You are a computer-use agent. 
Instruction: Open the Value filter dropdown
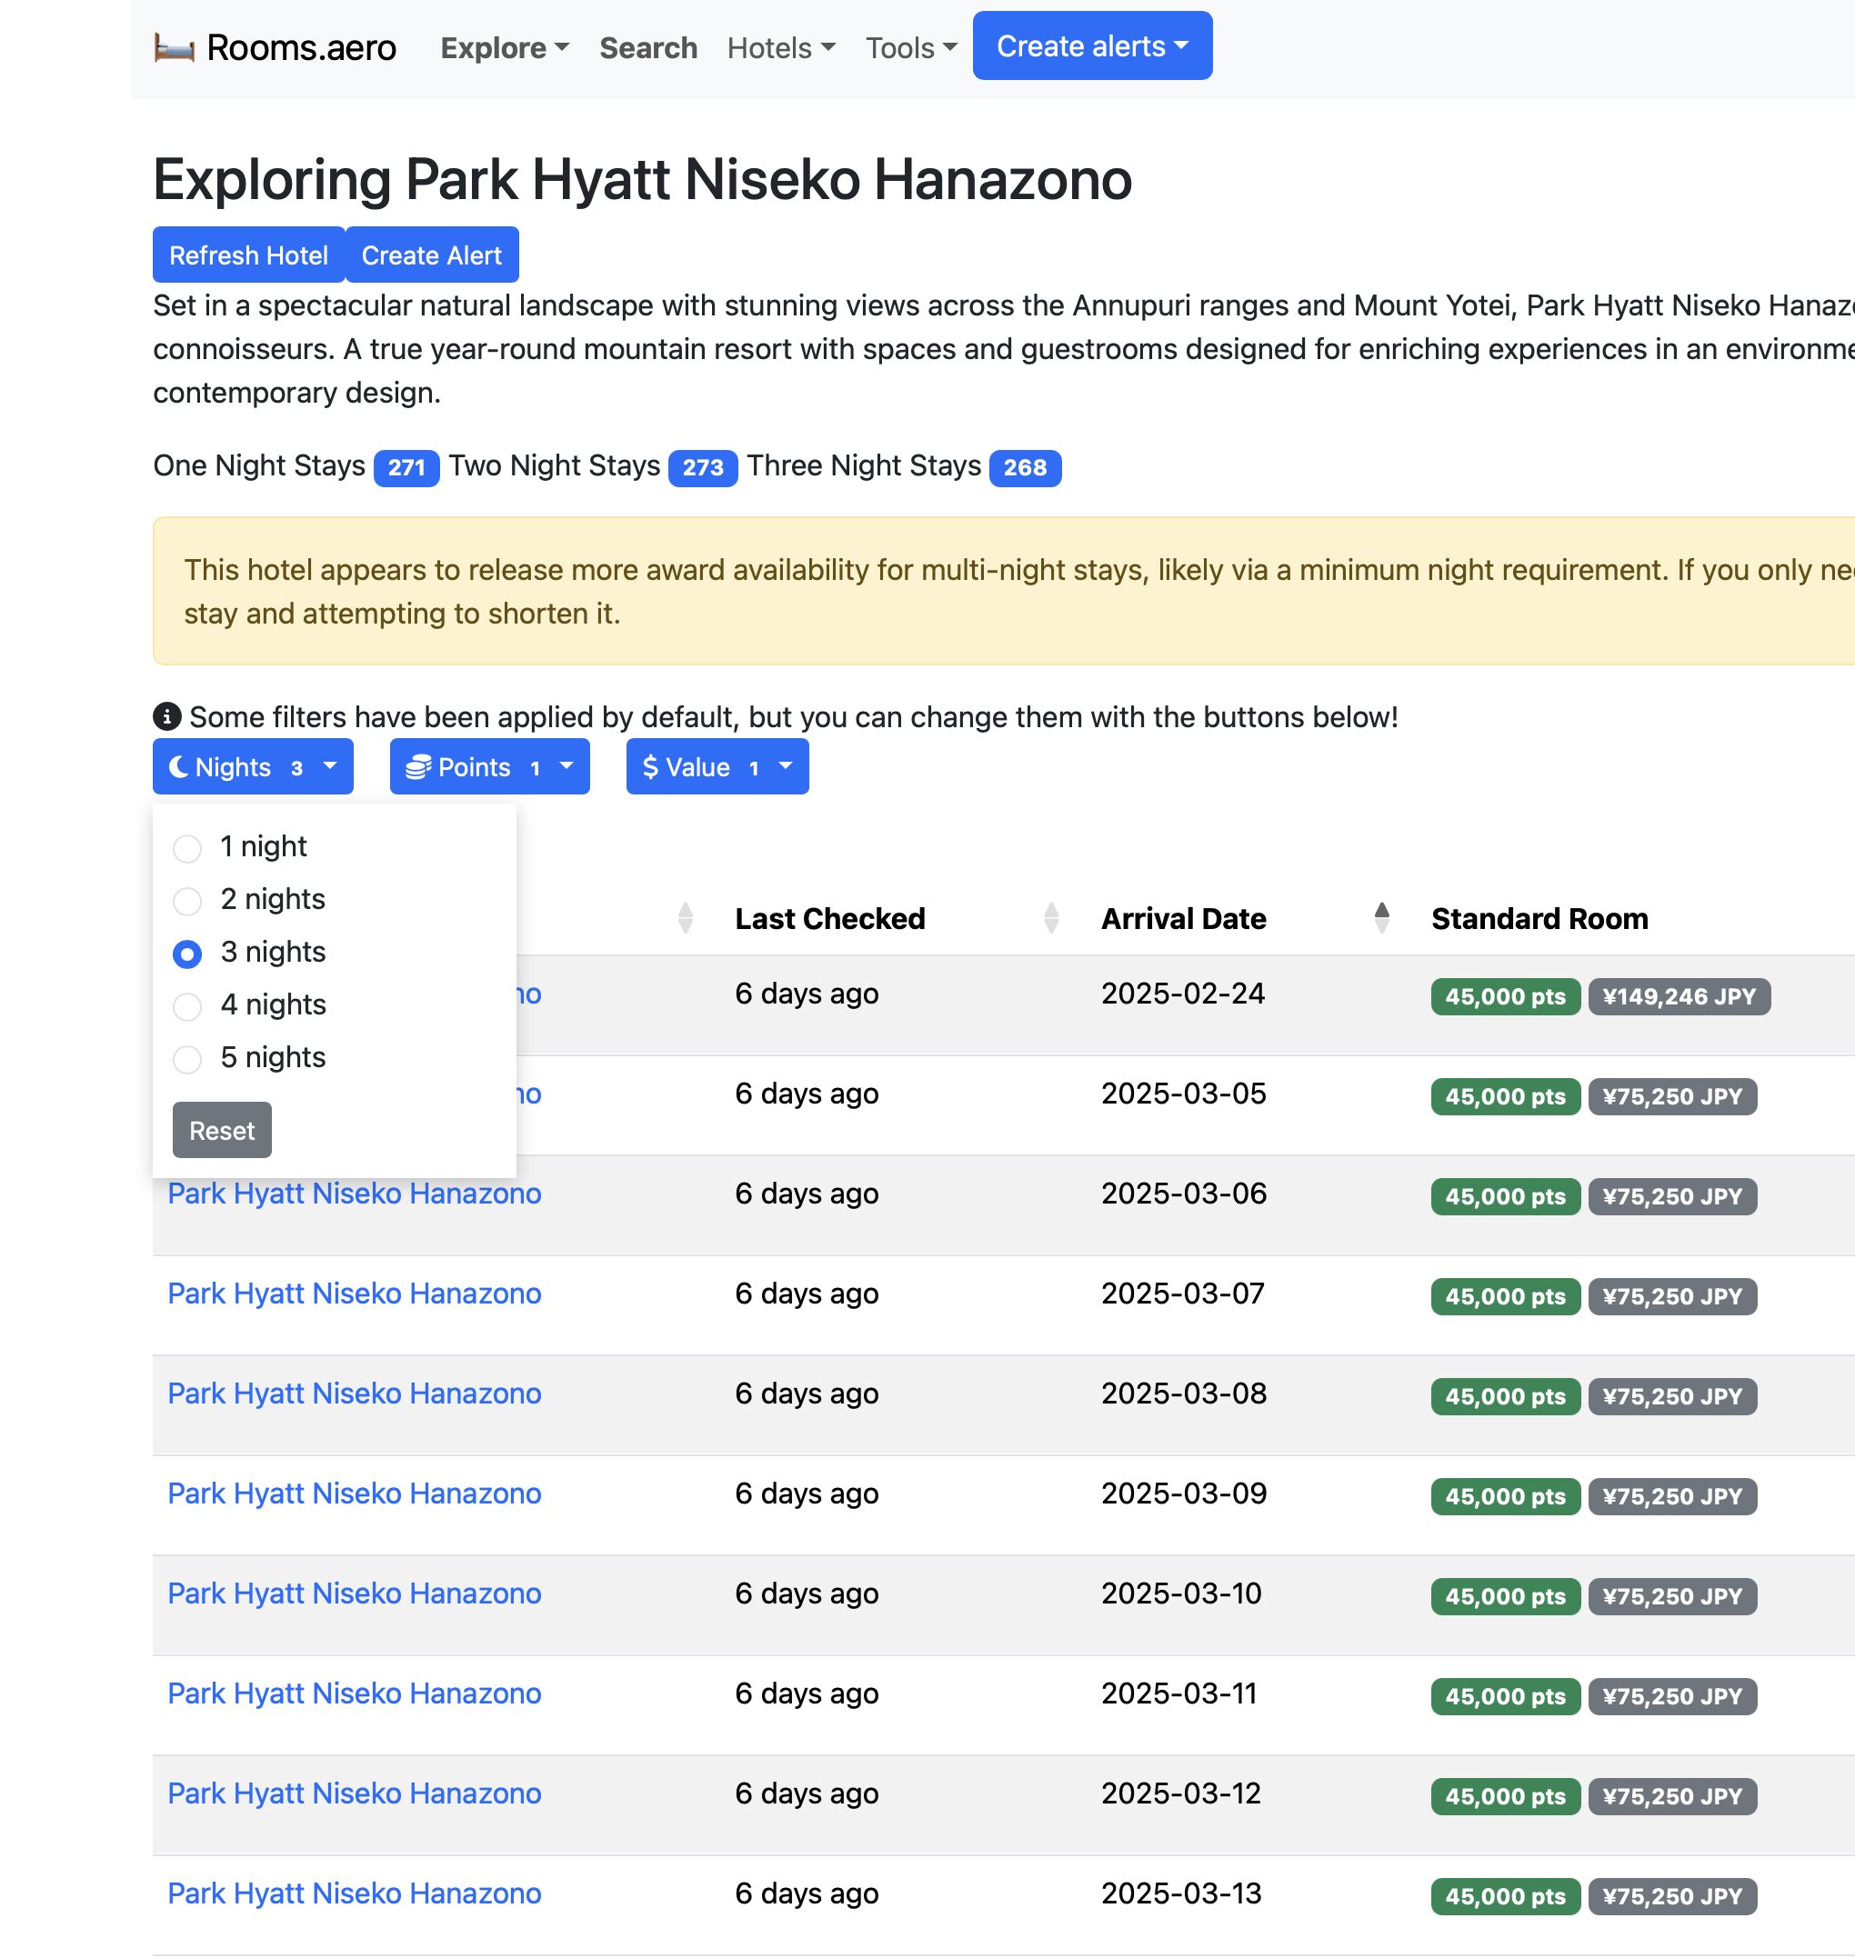click(x=717, y=767)
